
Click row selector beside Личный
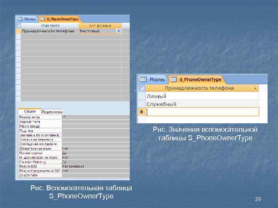coord(141,96)
